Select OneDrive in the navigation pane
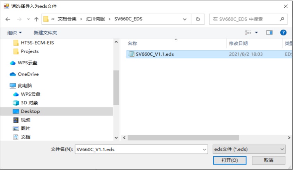 (x=28, y=74)
